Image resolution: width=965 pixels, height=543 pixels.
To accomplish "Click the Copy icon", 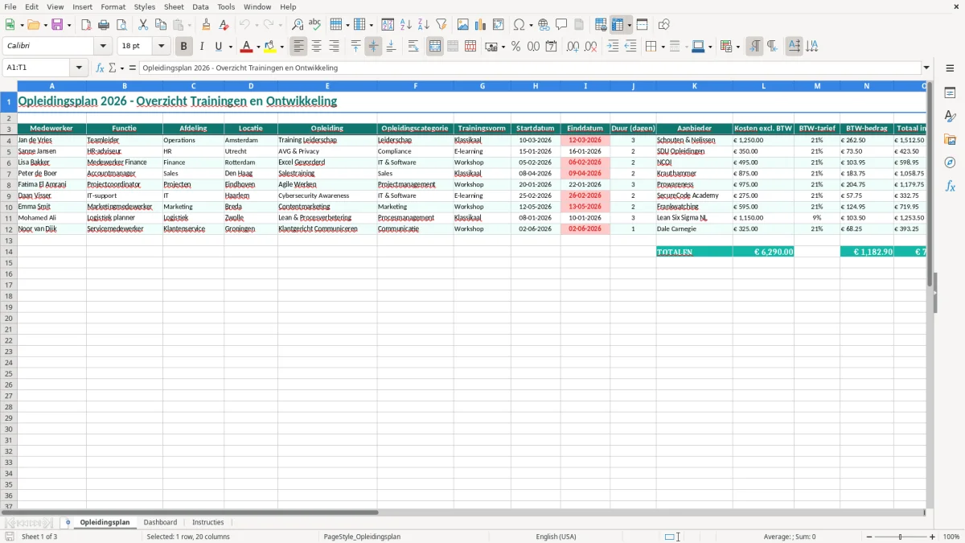I will coord(161,25).
